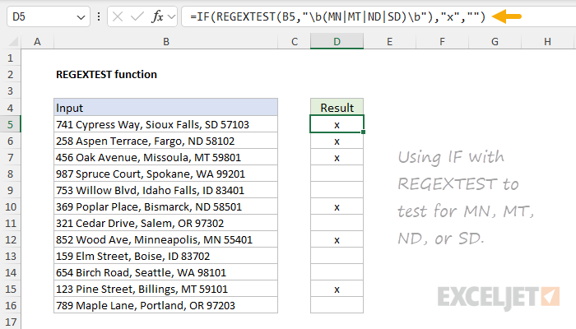Select row 17 header
576x329 pixels.
10,322
